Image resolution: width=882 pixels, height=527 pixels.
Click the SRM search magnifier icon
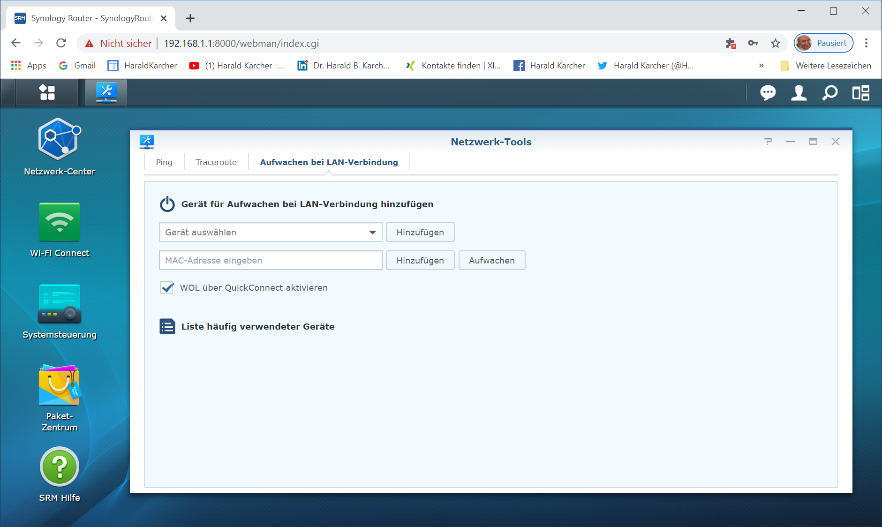(829, 93)
